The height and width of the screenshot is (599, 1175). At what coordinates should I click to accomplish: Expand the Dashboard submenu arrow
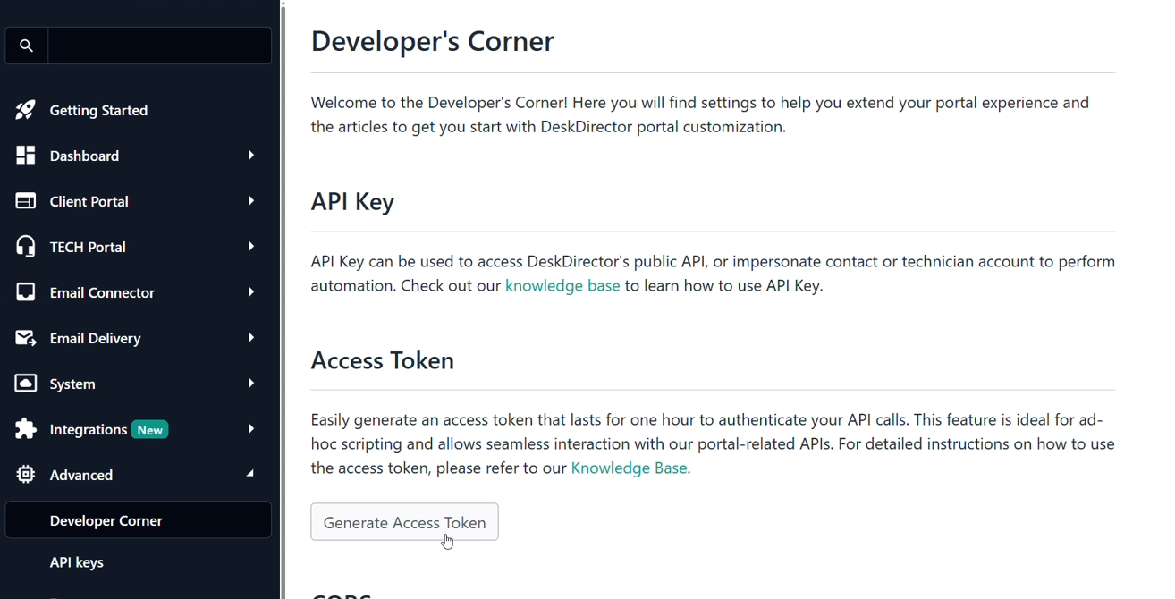[251, 156]
